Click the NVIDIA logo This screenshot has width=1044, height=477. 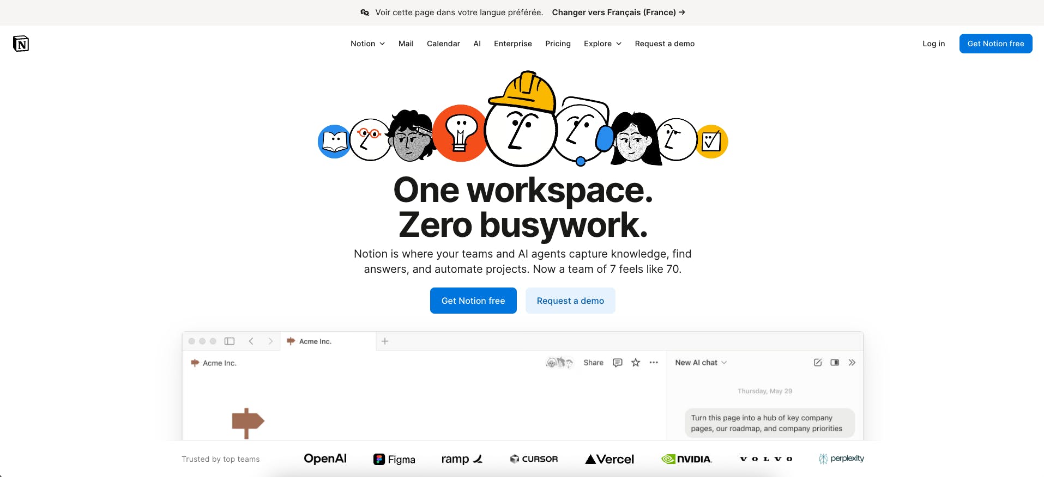(686, 459)
